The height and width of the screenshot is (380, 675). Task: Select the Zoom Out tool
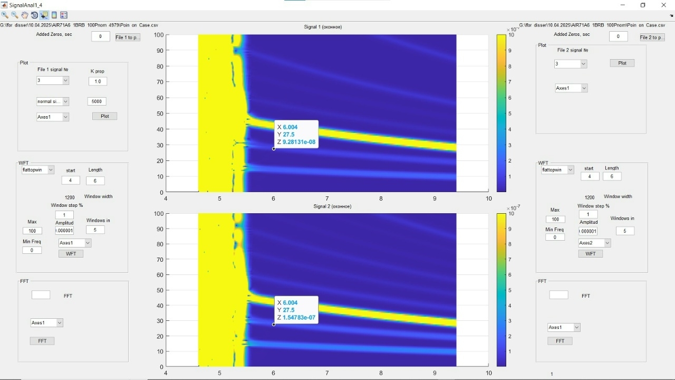[15, 15]
